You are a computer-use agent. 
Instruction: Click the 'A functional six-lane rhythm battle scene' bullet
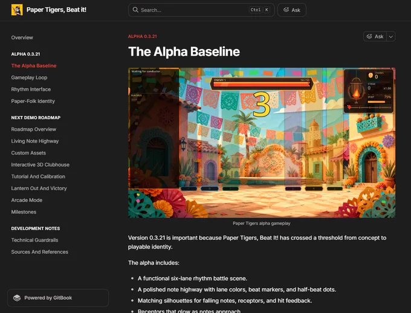tap(192, 279)
